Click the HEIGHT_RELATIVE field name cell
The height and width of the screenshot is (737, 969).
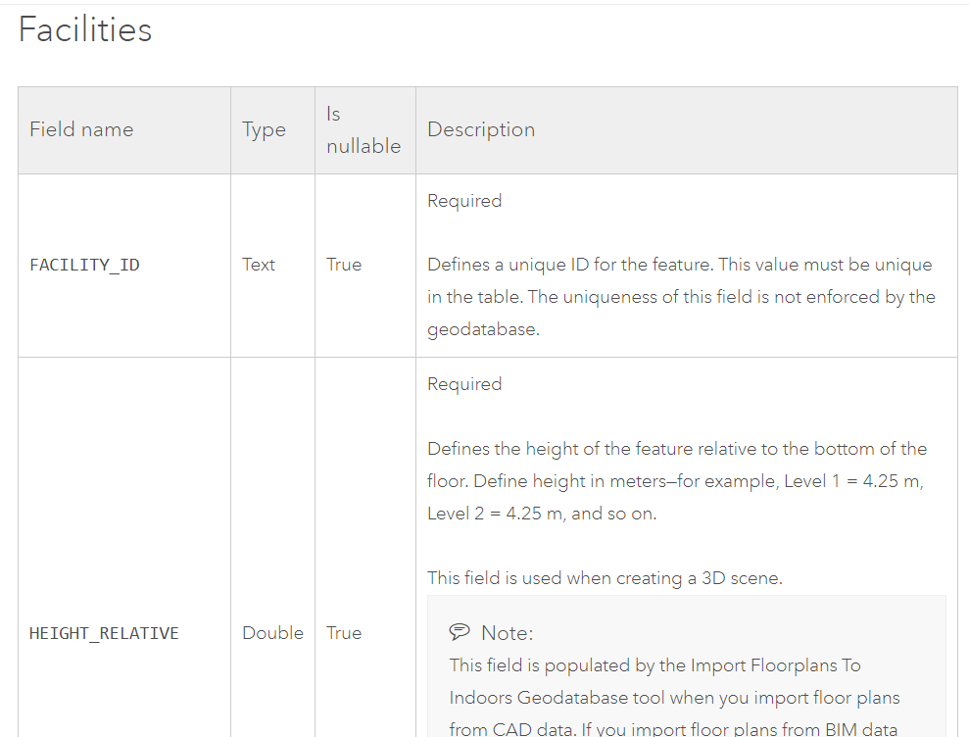click(103, 633)
